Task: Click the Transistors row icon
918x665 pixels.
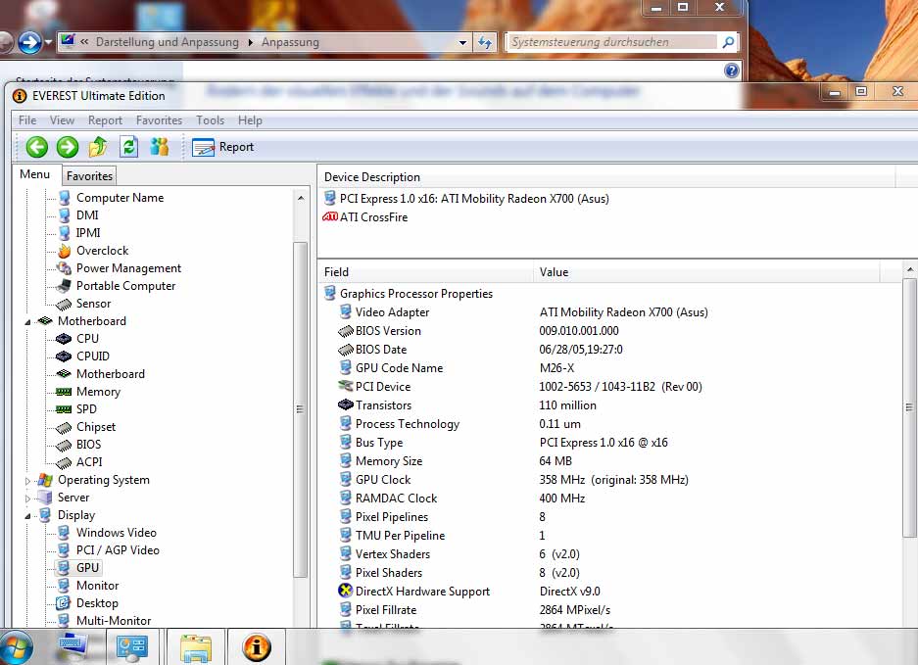Action: (x=346, y=404)
